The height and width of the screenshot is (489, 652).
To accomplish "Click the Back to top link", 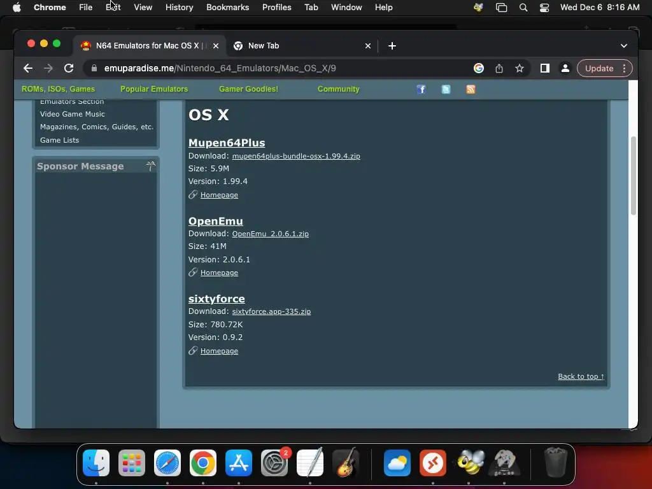I will (581, 376).
